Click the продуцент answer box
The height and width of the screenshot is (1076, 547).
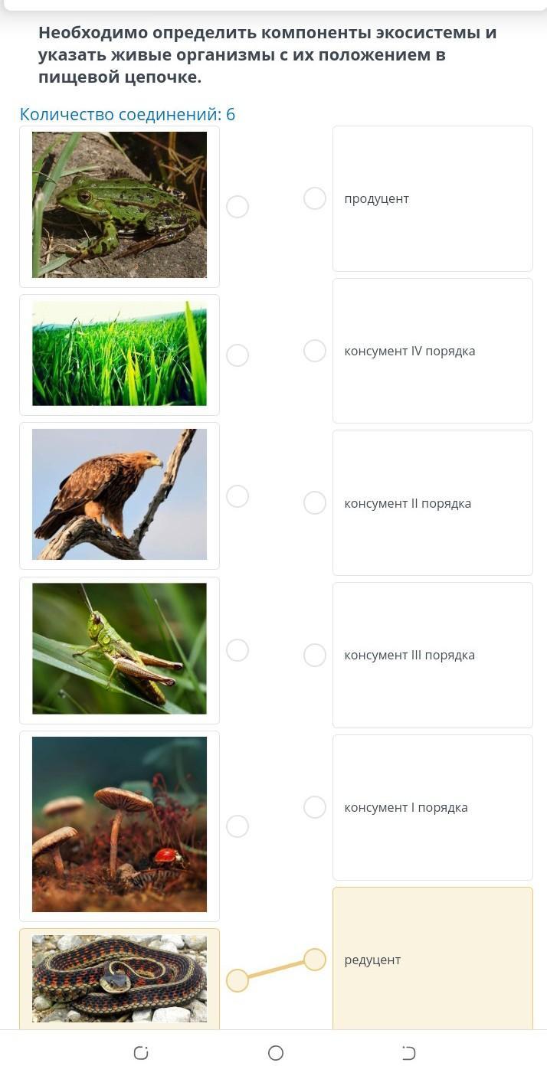click(x=433, y=198)
